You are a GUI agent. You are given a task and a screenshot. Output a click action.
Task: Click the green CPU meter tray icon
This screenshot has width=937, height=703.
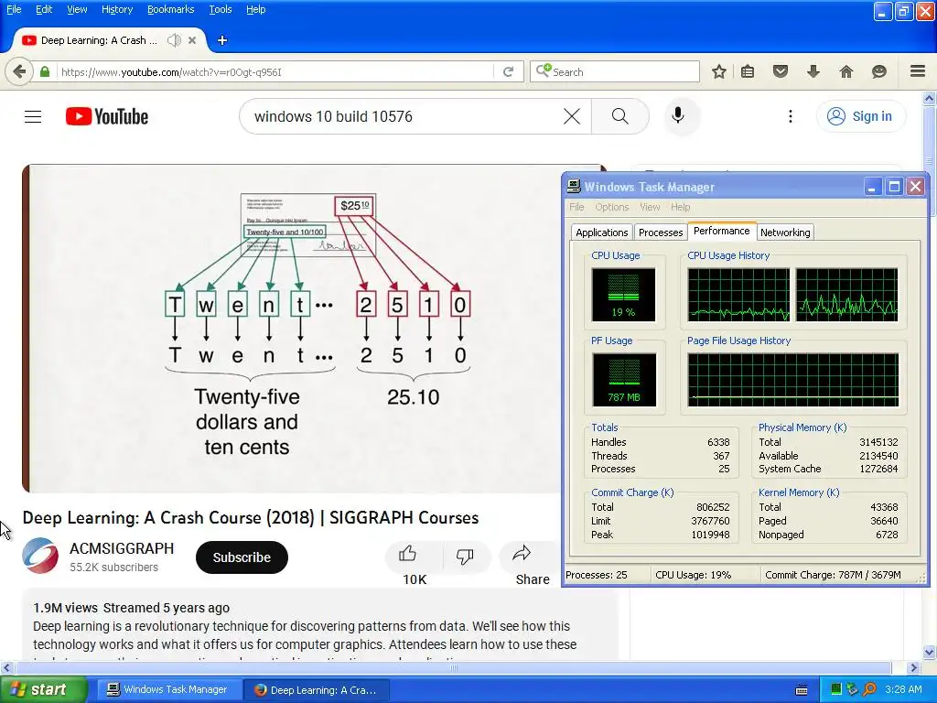(836, 689)
